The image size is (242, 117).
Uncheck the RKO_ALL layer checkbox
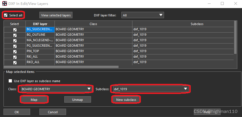pos(15,63)
